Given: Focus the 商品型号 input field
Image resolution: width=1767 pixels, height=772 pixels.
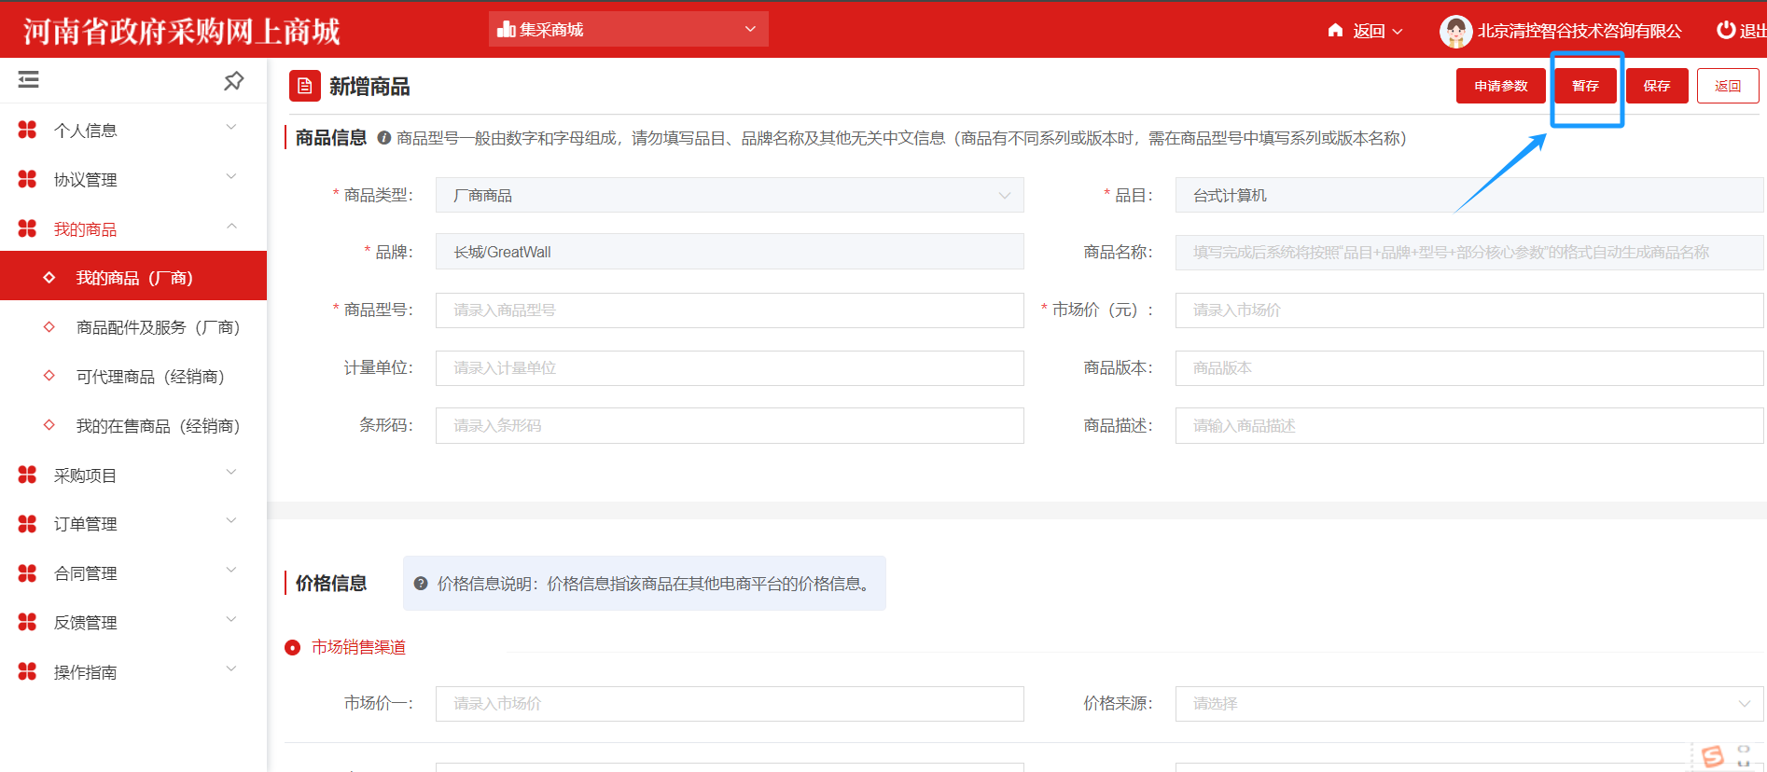Looking at the screenshot, I should pyautogui.click(x=730, y=310).
